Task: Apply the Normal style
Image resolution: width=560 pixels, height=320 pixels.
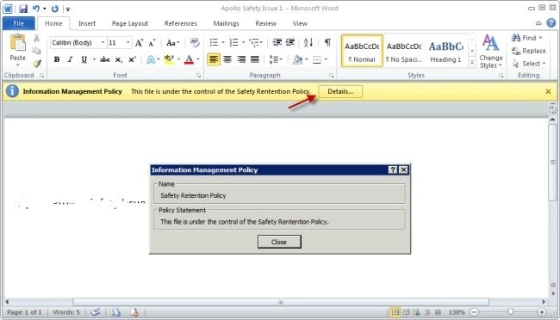Action: coord(362,51)
